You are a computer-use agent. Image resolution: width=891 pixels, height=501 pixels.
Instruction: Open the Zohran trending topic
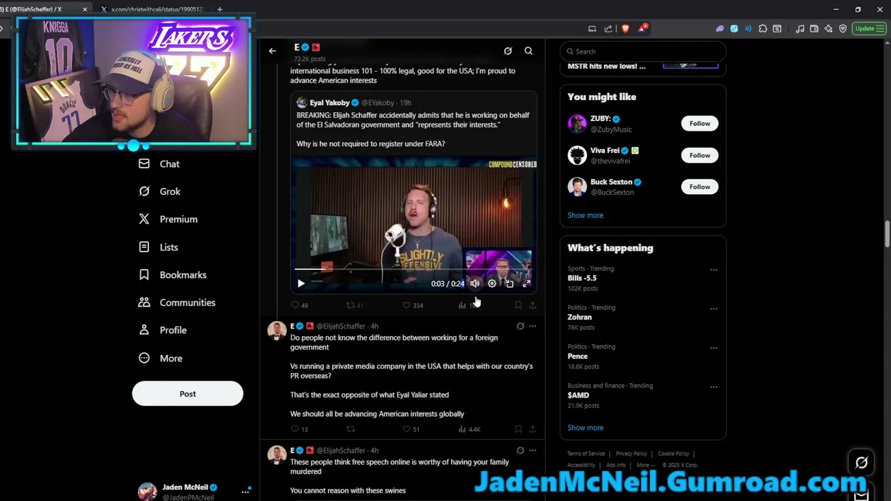(x=579, y=317)
